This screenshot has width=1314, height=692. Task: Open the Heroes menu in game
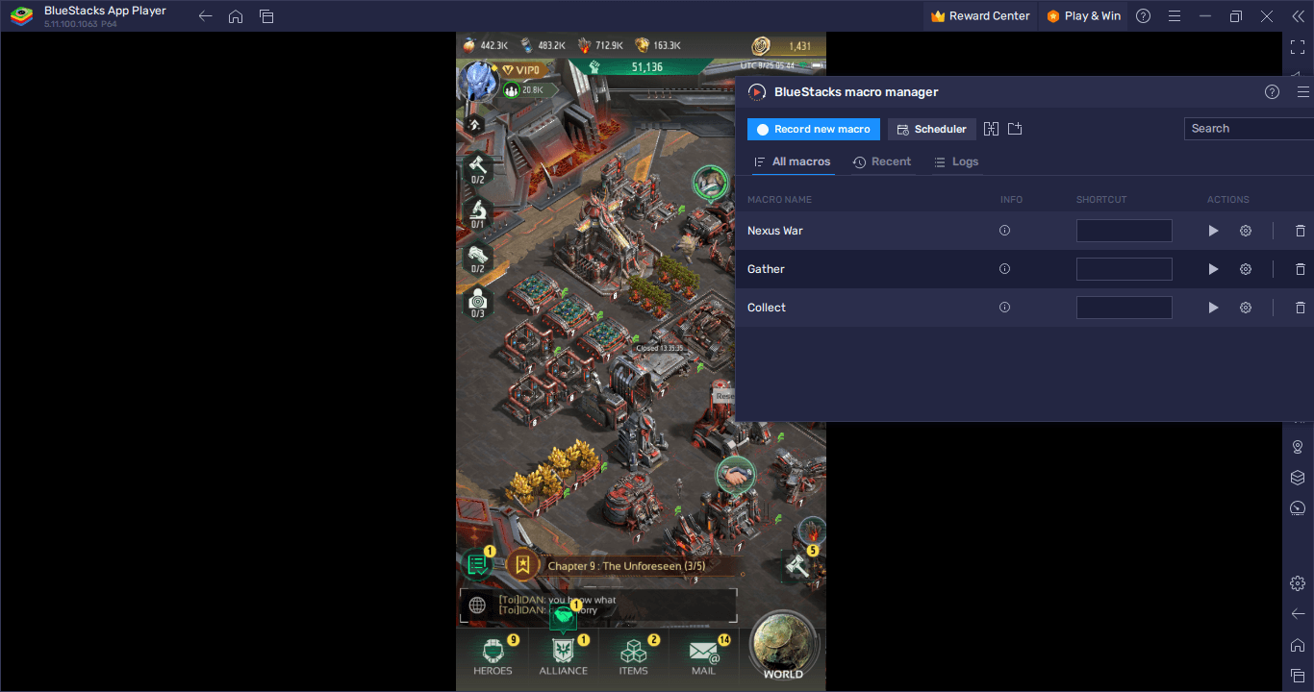[x=493, y=656]
